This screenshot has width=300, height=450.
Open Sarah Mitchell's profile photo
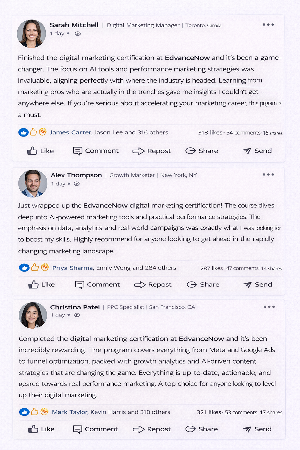point(31,33)
